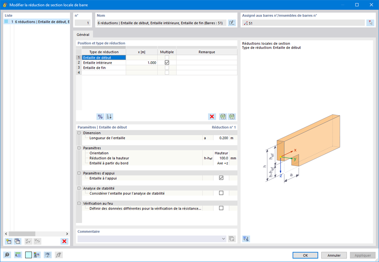Image resolution: width=379 pixels, height=262 pixels.
Task: Click the second green table export icon
Action: (232, 117)
